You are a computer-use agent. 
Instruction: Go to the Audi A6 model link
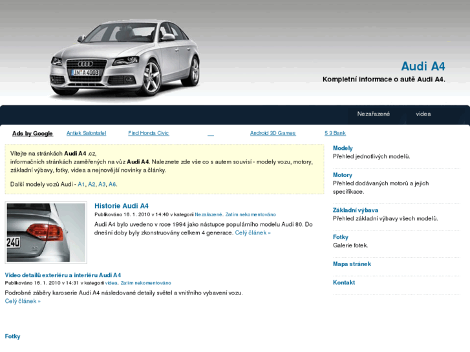[x=112, y=184]
